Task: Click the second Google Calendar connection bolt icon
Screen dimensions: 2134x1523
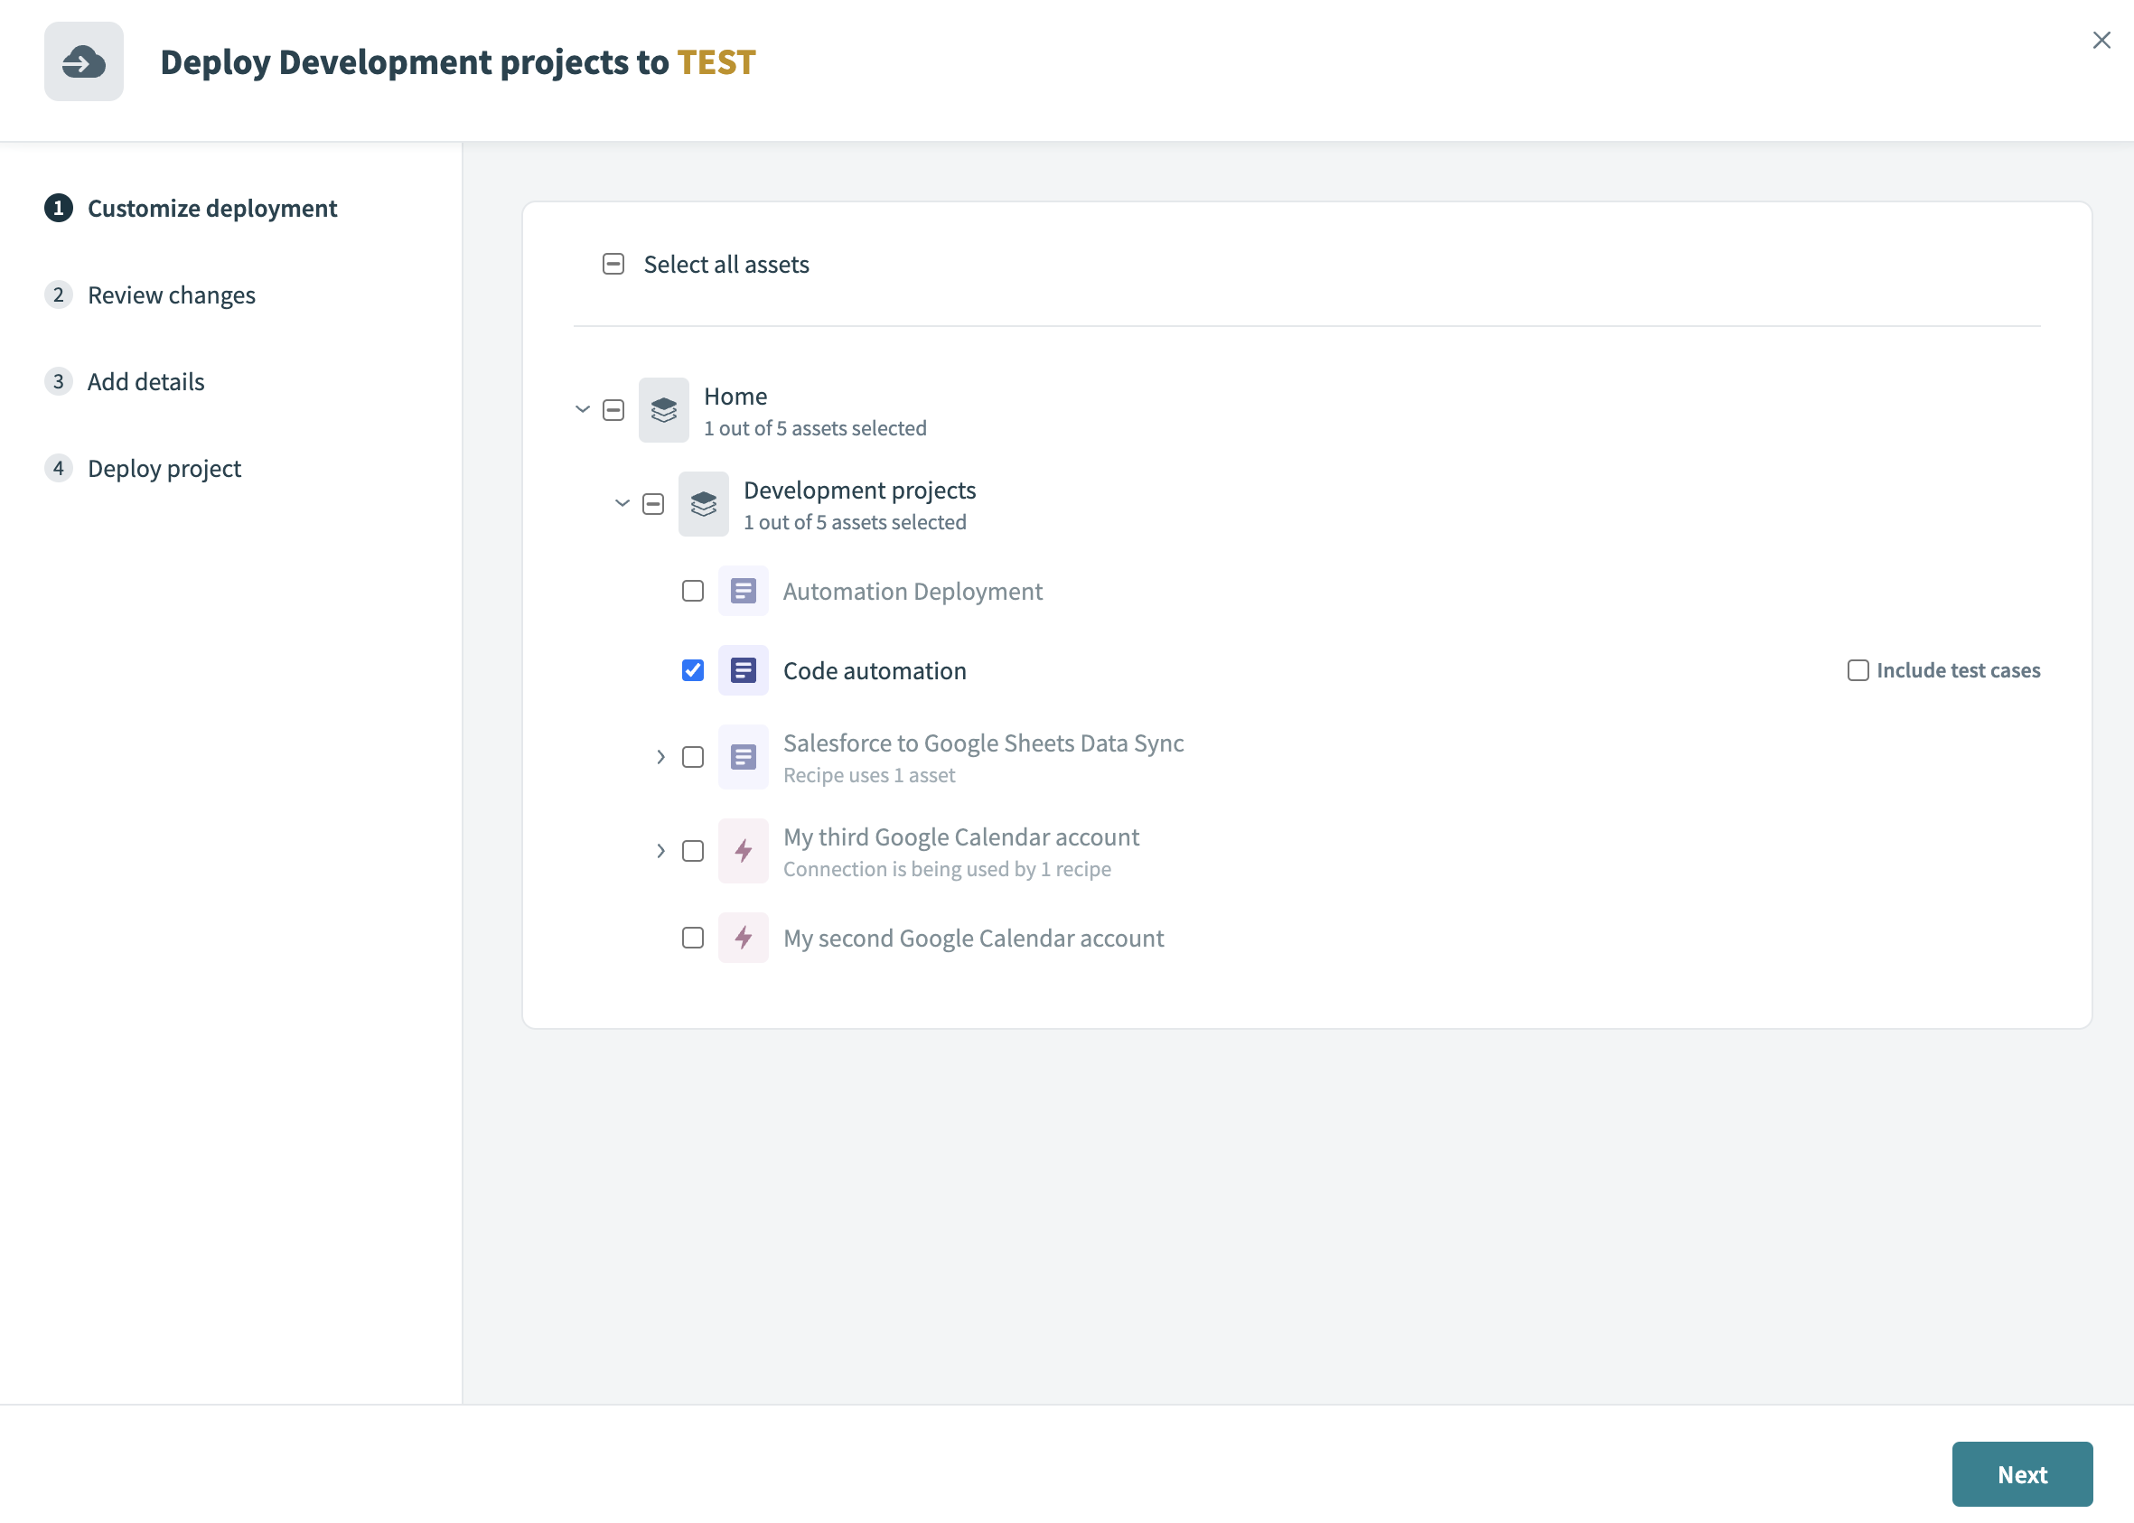Action: click(x=743, y=938)
